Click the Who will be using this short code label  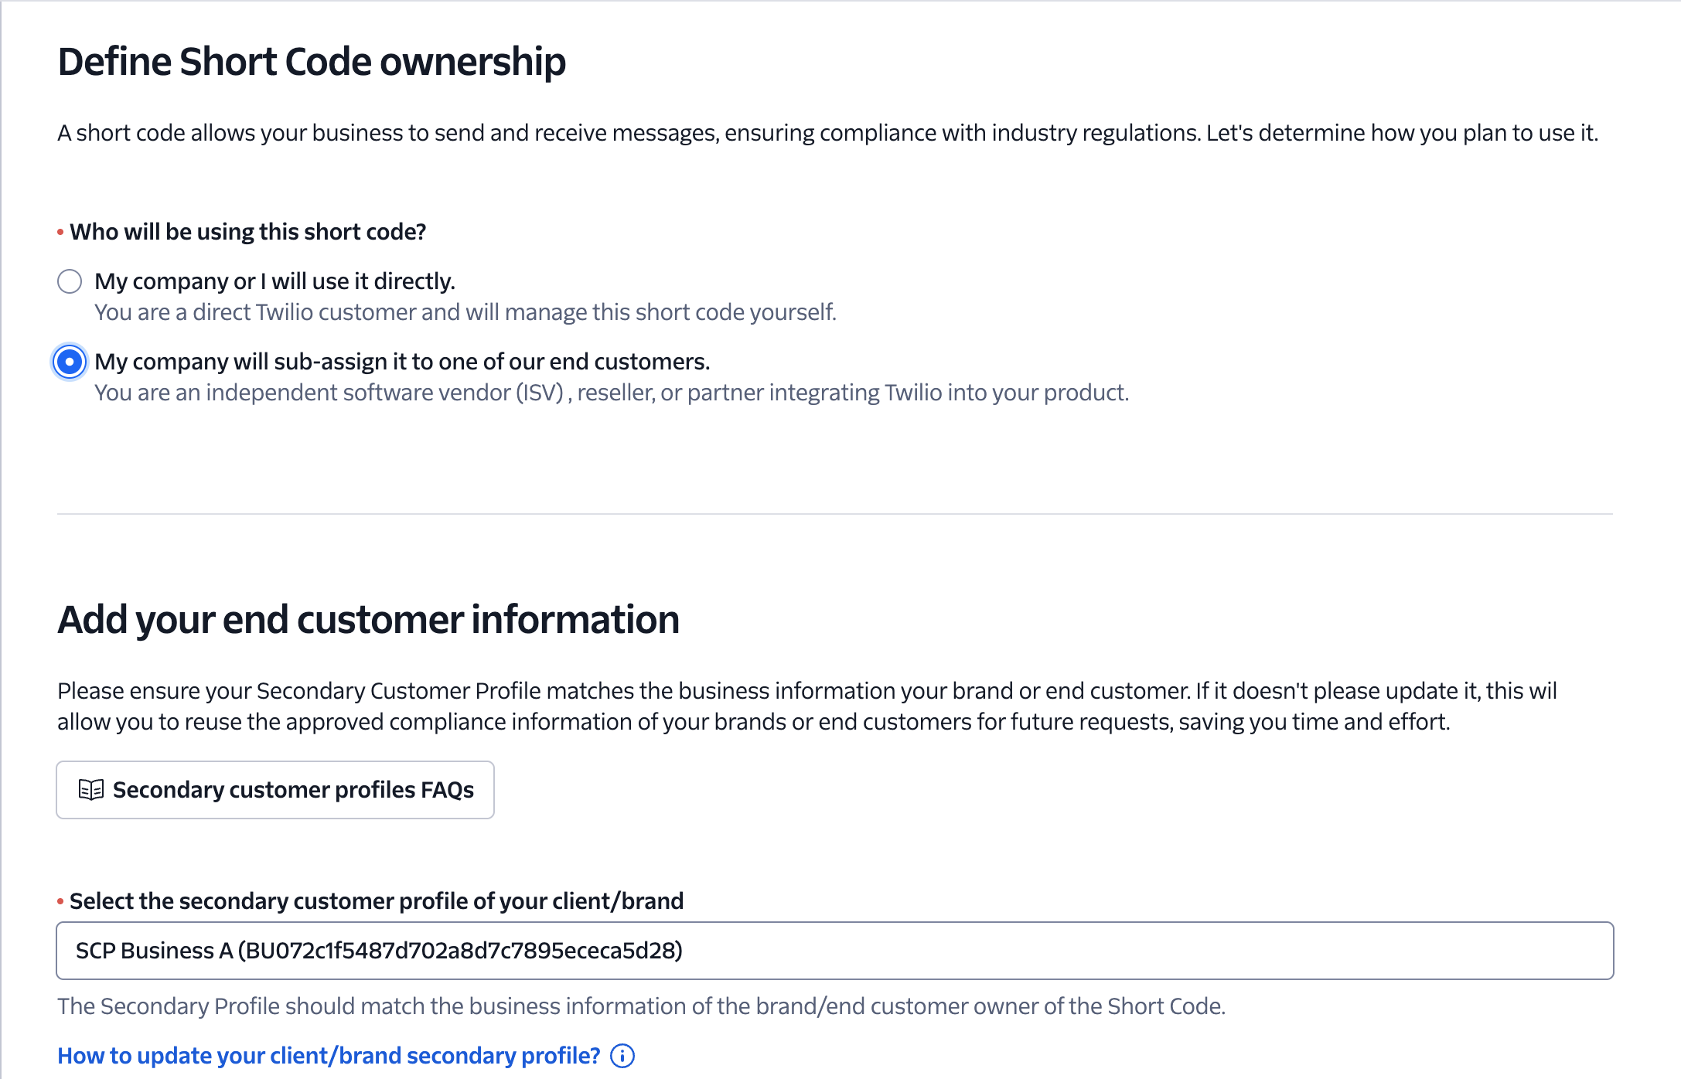[x=248, y=232]
